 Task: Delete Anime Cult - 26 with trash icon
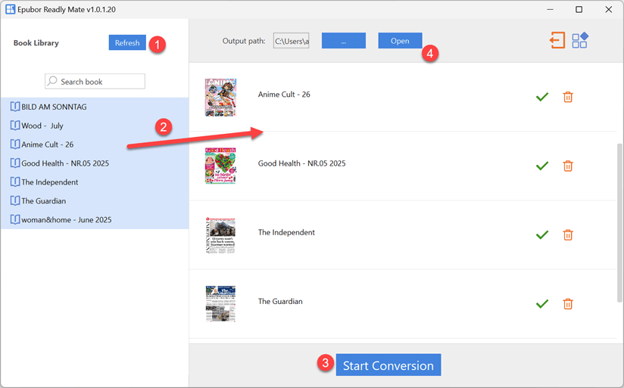tap(568, 97)
